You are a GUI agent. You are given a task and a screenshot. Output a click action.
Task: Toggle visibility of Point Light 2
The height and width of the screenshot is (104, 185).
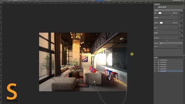tap(155, 64)
